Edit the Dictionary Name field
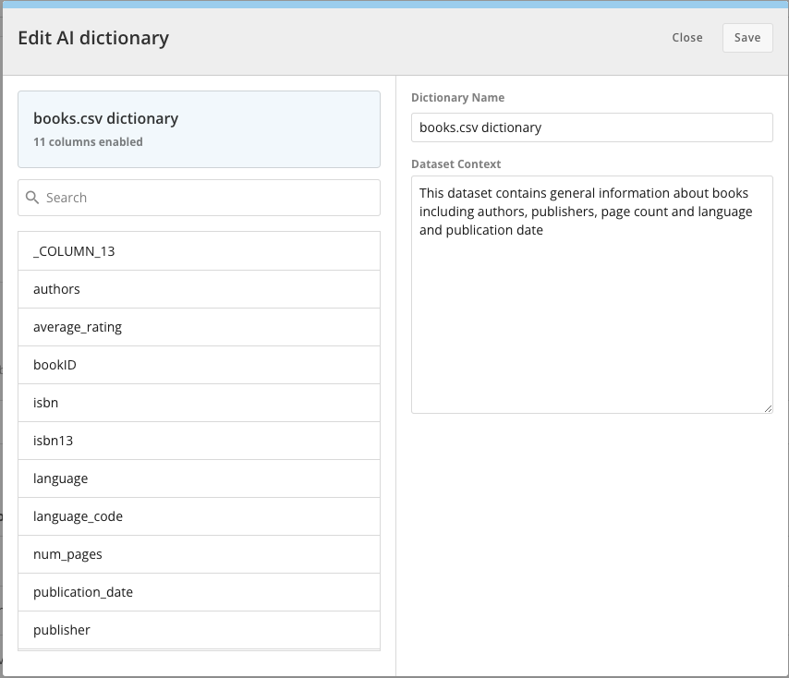 [x=591, y=127]
